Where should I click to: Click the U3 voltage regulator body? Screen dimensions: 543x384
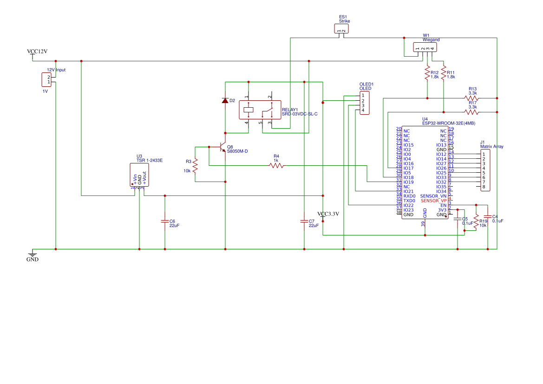pyautogui.click(x=139, y=175)
